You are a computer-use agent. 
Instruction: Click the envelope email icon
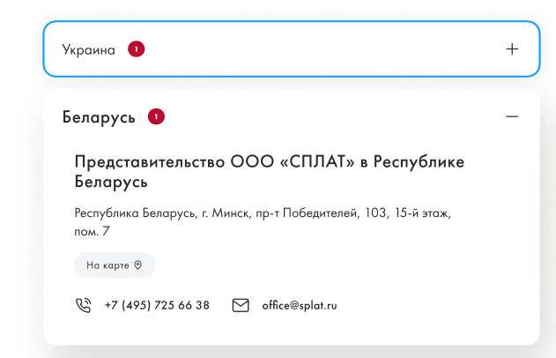coord(241,305)
